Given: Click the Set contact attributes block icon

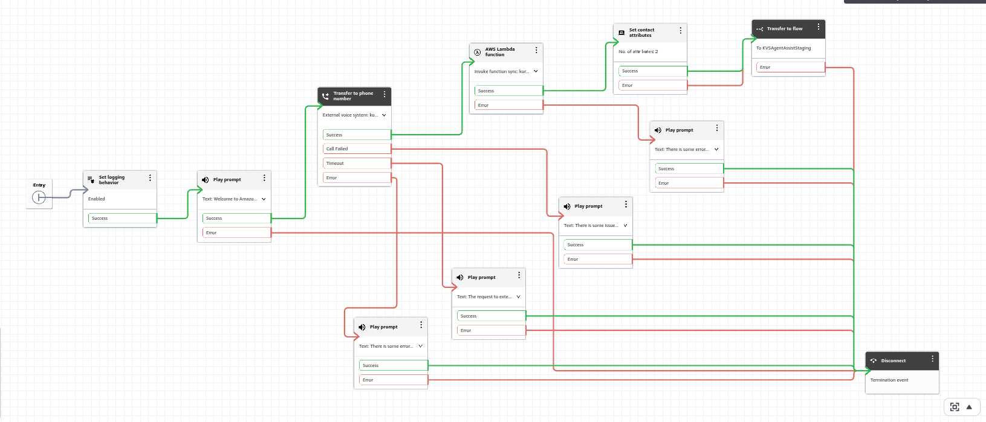Looking at the screenshot, I should pyautogui.click(x=621, y=33).
